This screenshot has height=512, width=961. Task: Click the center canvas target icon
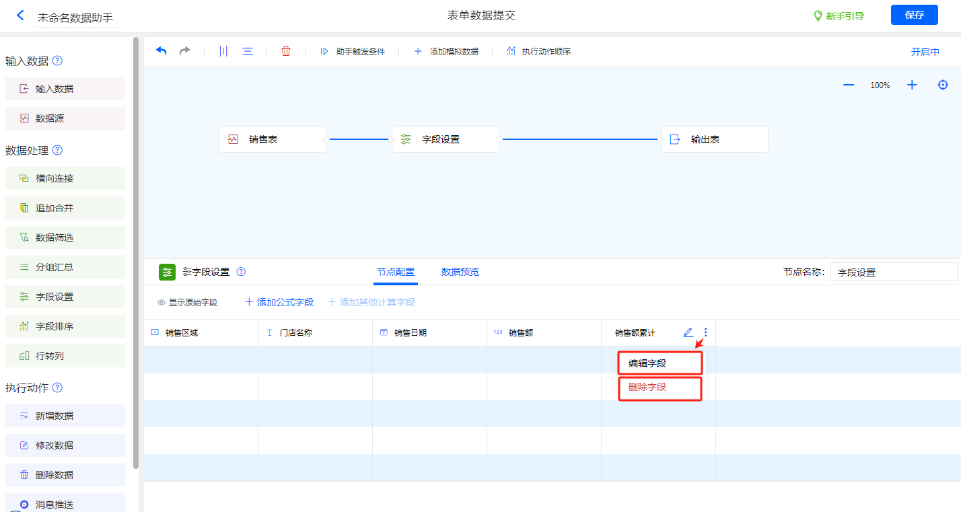click(x=943, y=85)
